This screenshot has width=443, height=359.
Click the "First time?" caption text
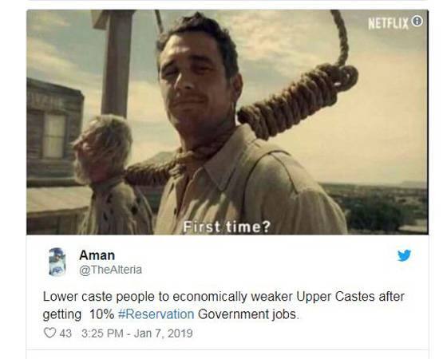227,227
